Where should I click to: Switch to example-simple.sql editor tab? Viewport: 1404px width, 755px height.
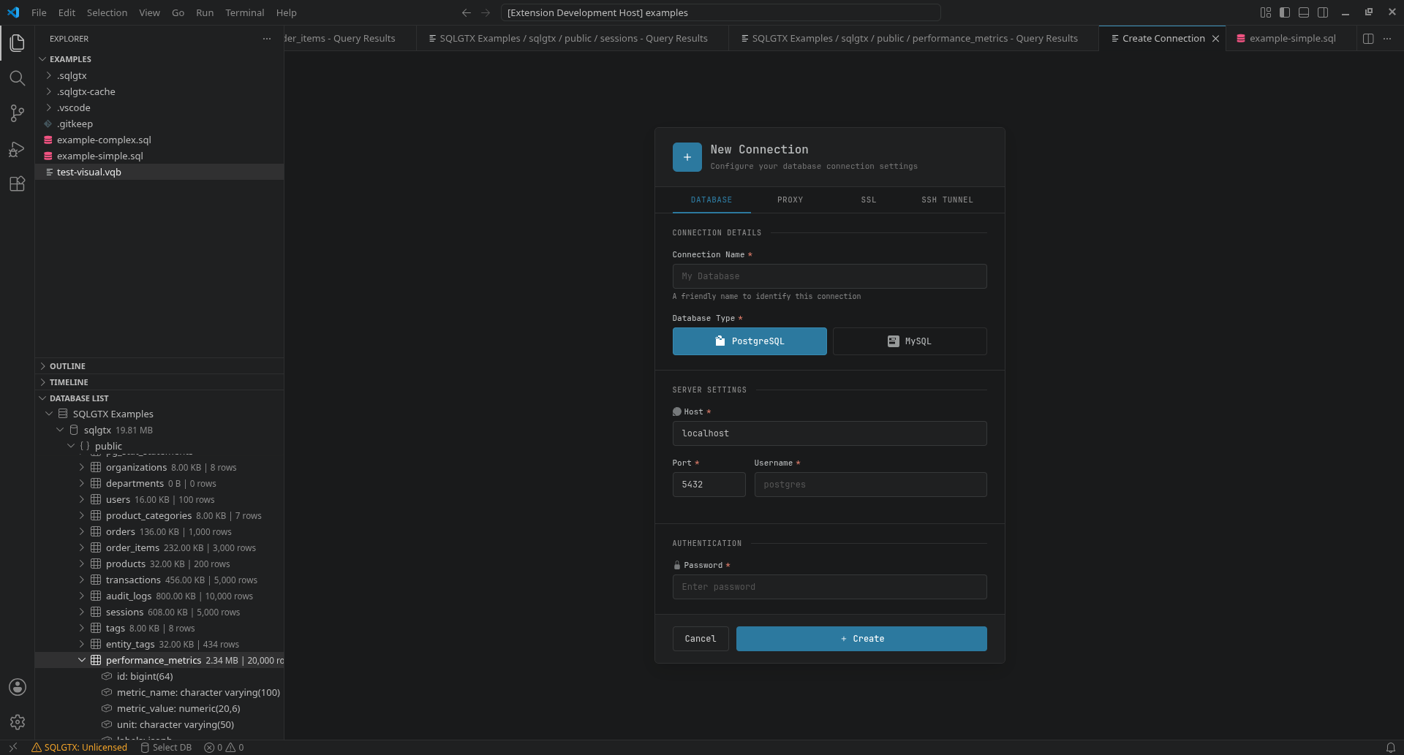(1292, 39)
